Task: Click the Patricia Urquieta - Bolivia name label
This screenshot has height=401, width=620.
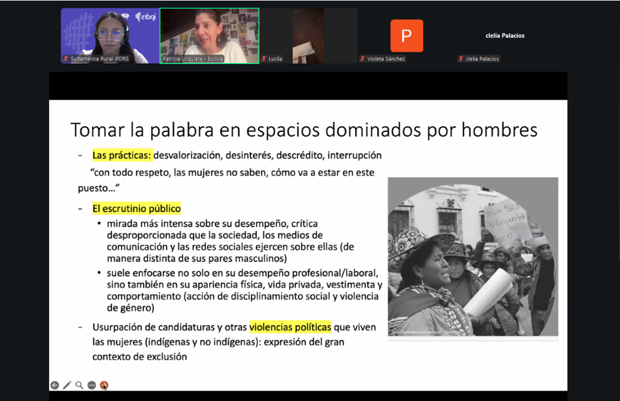Action: click(x=192, y=59)
